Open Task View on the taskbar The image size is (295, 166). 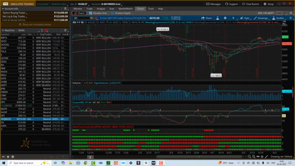coord(55,163)
